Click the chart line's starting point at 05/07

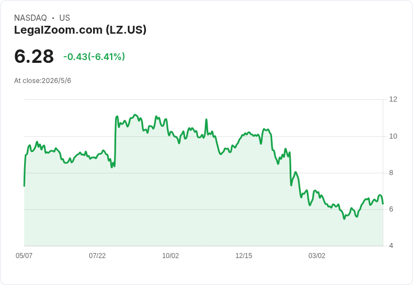coord(24,186)
